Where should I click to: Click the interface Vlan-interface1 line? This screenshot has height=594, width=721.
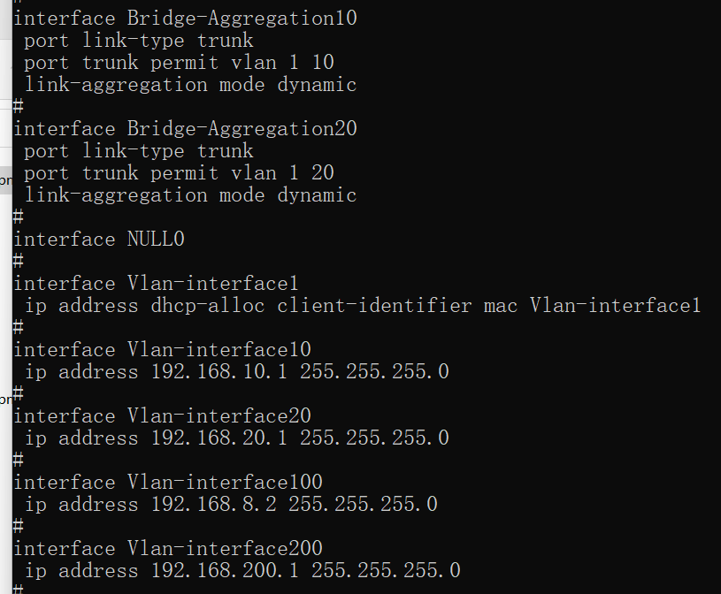[x=156, y=283]
